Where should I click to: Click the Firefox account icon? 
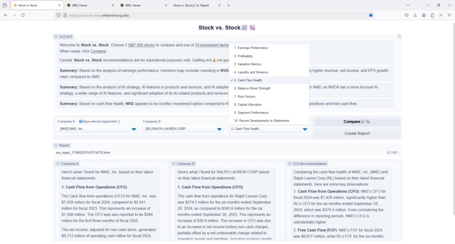423,15
